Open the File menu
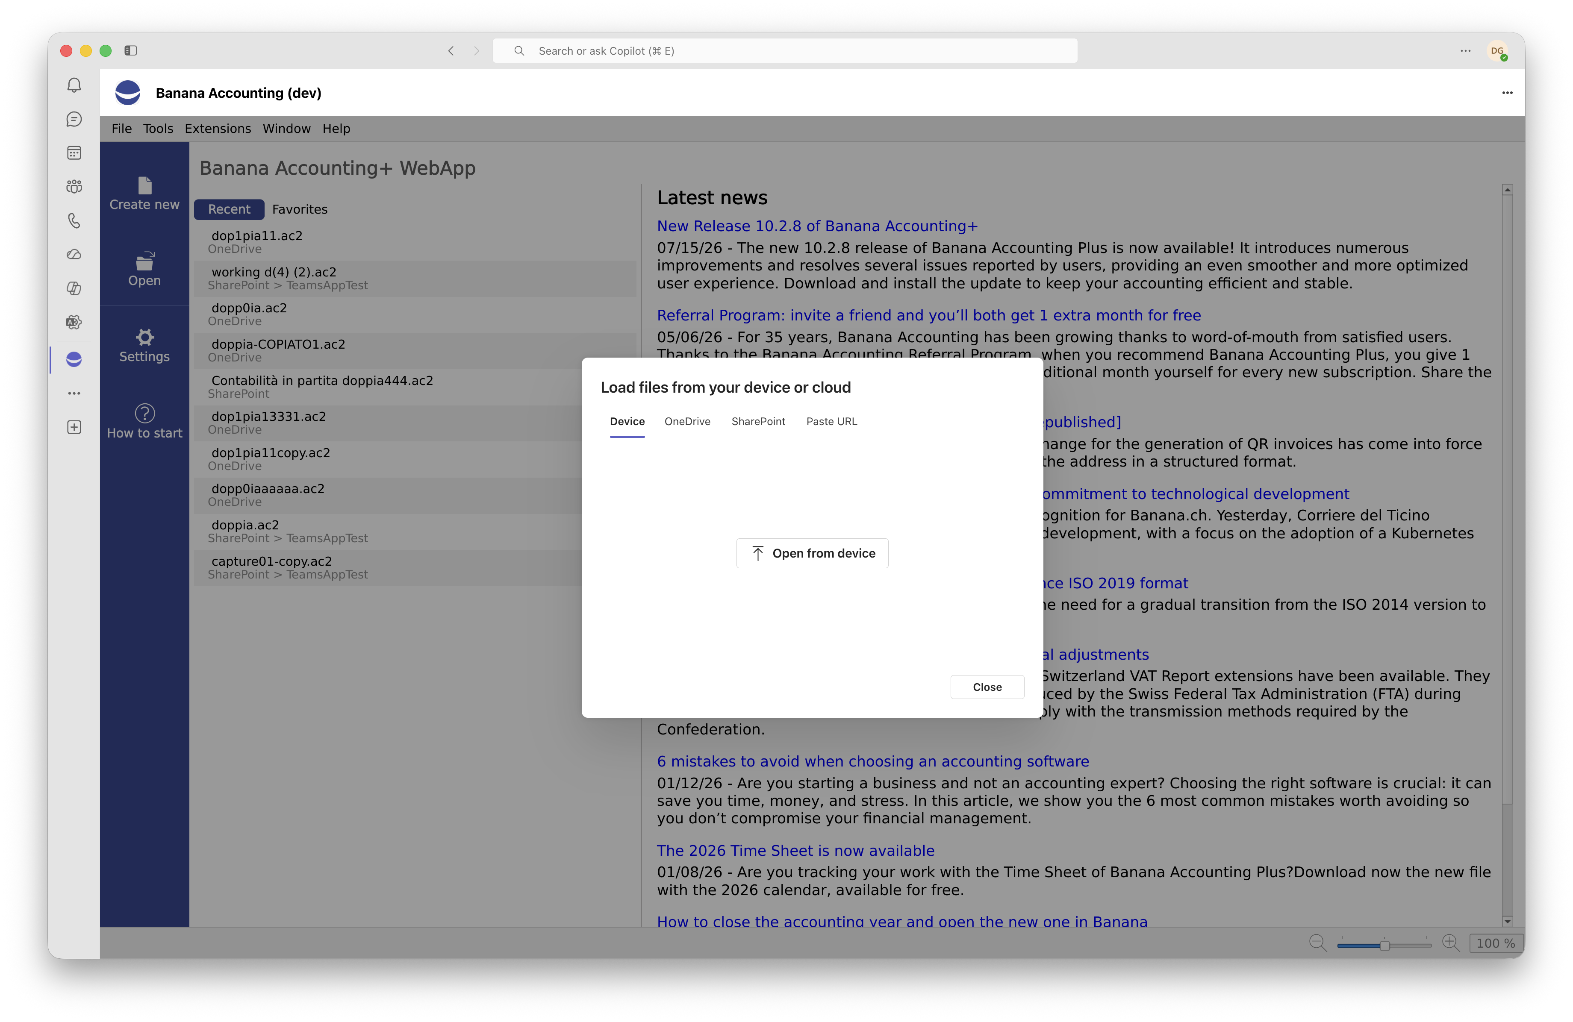Screen dimensions: 1573x1022 coord(122,128)
